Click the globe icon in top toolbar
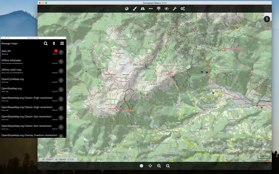Image resolution: width=279 pixels, height=174 pixels. tap(127, 8)
